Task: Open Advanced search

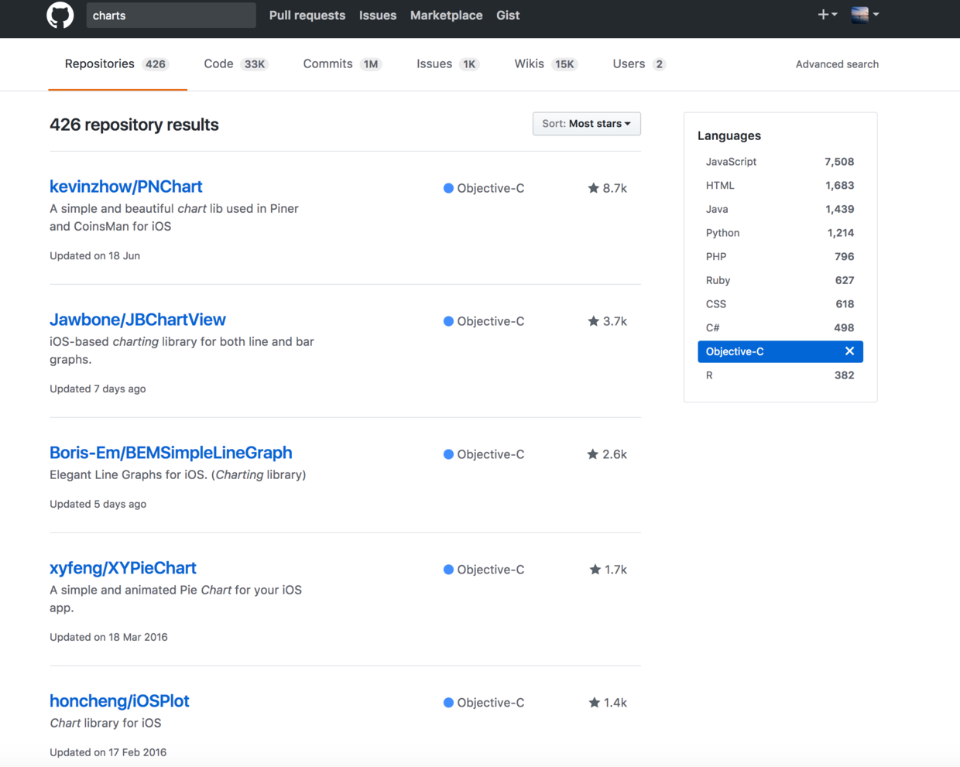Action: coord(837,64)
